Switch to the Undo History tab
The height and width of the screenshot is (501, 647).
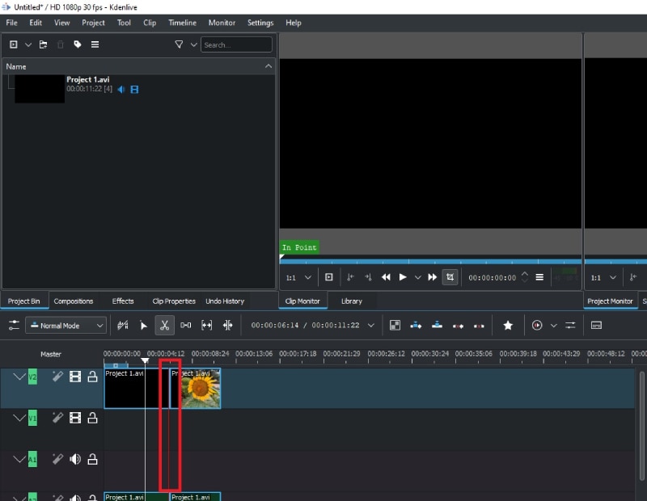tap(225, 301)
